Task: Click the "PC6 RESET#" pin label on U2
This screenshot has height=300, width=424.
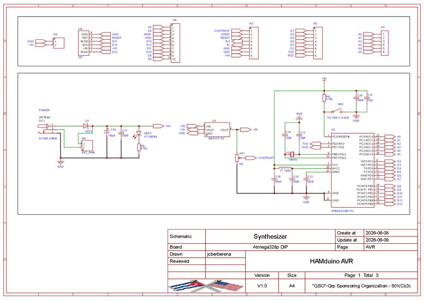Action: (x=341, y=137)
